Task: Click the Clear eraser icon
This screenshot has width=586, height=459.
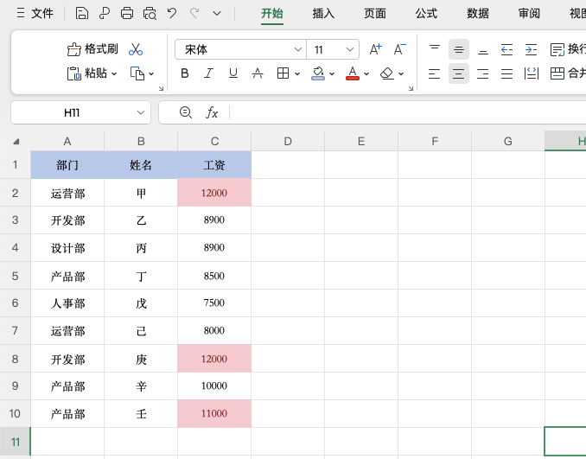Action: (387, 73)
